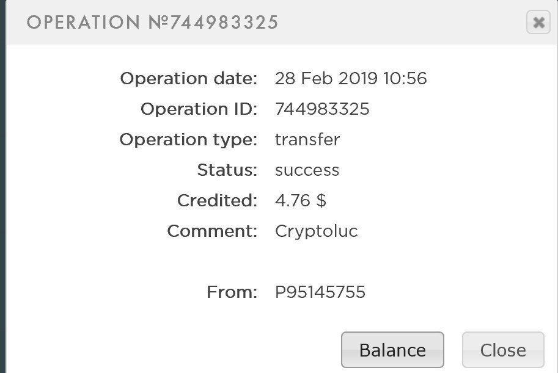Select the date text 28 Feb 2019
Screen dimensions: 558x373
coord(326,79)
